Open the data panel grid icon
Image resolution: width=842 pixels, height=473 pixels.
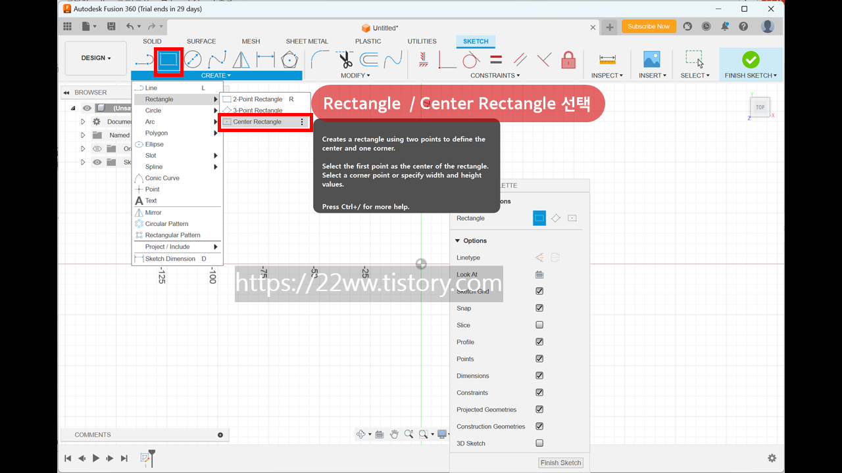coord(67,26)
